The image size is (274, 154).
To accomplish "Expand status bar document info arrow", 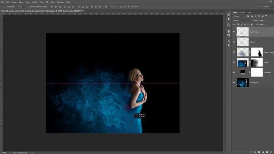I will (33, 153).
